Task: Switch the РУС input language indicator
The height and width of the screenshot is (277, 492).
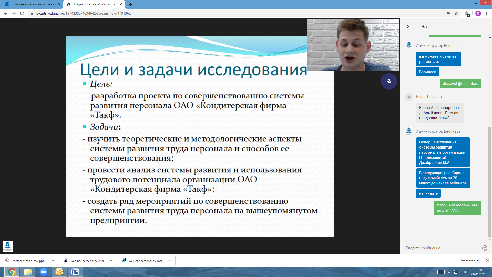Action: (x=464, y=272)
